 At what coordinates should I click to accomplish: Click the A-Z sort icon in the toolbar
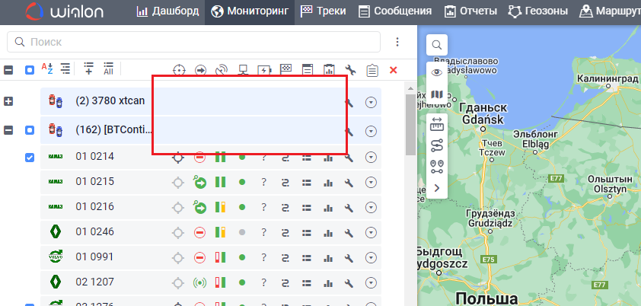pyautogui.click(x=47, y=69)
